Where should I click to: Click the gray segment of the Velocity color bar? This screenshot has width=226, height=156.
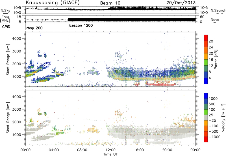click(x=206, y=118)
